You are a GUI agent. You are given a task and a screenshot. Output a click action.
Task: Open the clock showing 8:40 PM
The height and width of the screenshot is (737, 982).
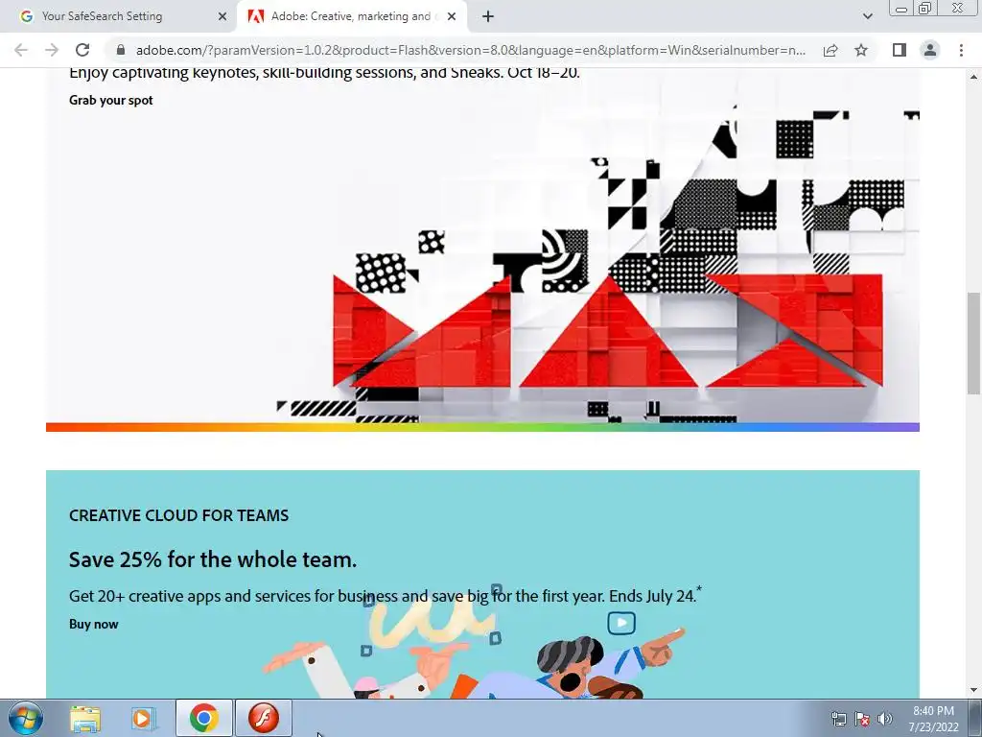click(934, 719)
